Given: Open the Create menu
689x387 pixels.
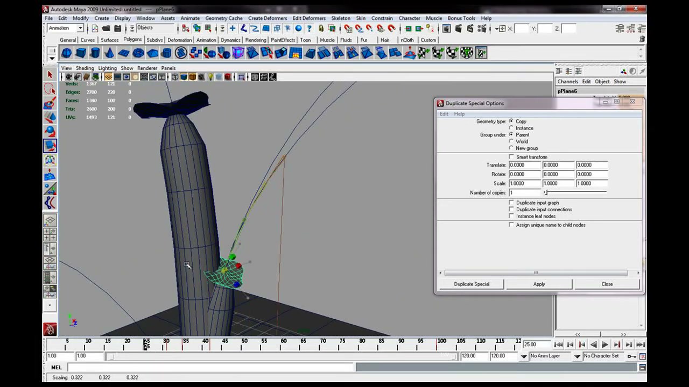Looking at the screenshot, I should click(101, 18).
